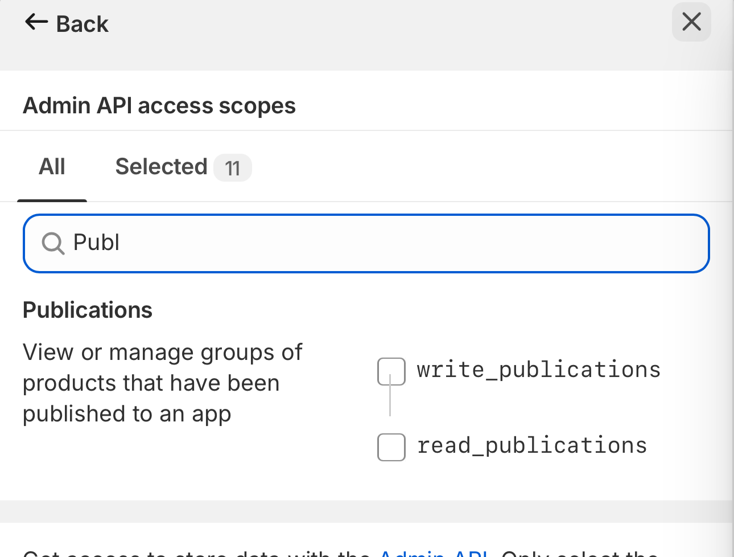
Task: Click the connector line between scope checkboxes
Action: [x=390, y=402]
